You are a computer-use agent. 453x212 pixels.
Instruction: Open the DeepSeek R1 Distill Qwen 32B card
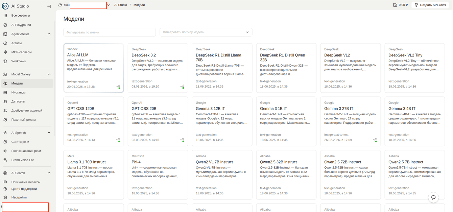pos(286,68)
